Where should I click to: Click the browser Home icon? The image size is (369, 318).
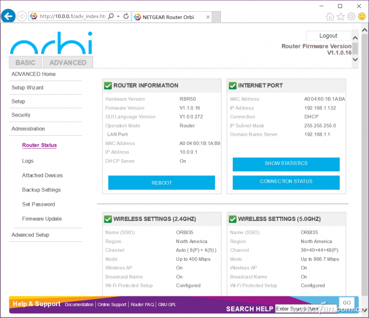pyautogui.click(x=330, y=17)
